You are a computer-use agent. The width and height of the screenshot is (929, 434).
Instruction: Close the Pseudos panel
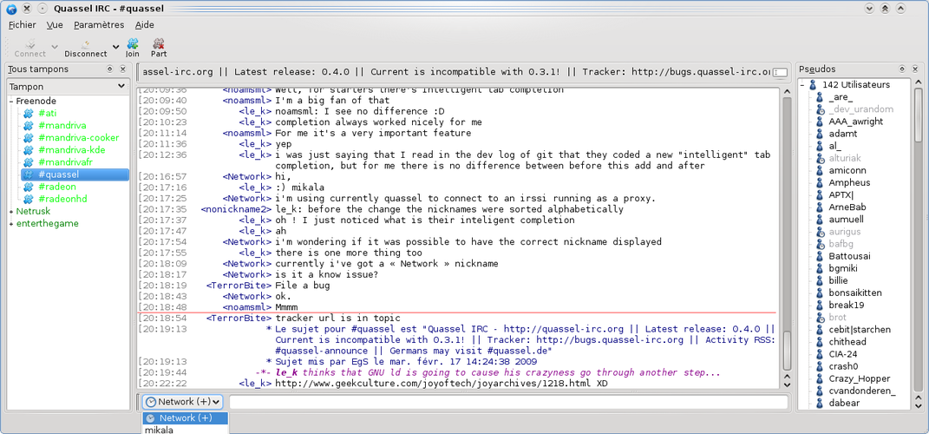pyautogui.click(x=915, y=69)
